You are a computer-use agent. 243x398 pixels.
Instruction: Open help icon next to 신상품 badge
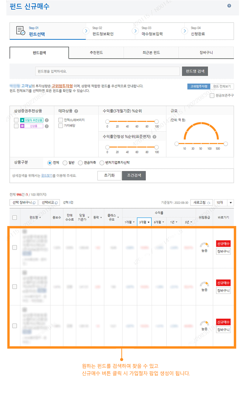(x=47, y=126)
